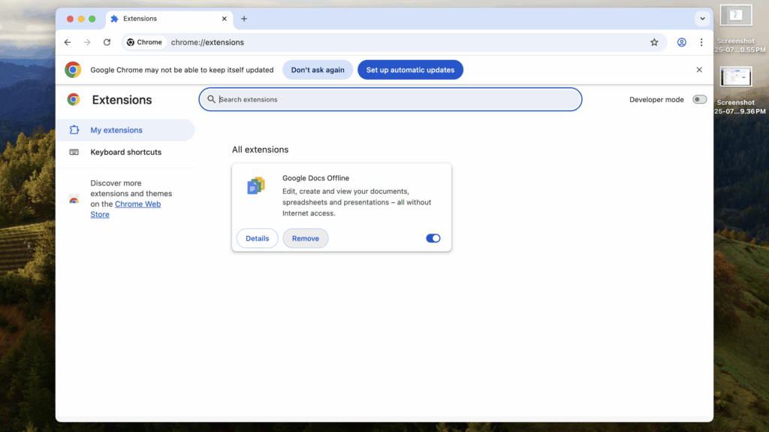The height and width of the screenshot is (432, 769).
Task: Click the Chrome site info chip
Action: tap(145, 42)
